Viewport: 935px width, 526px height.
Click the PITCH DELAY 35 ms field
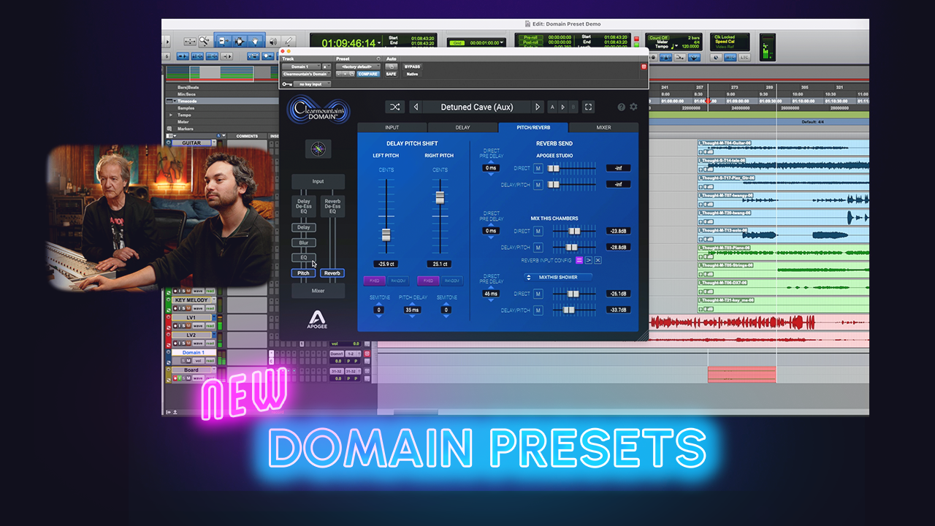412,310
